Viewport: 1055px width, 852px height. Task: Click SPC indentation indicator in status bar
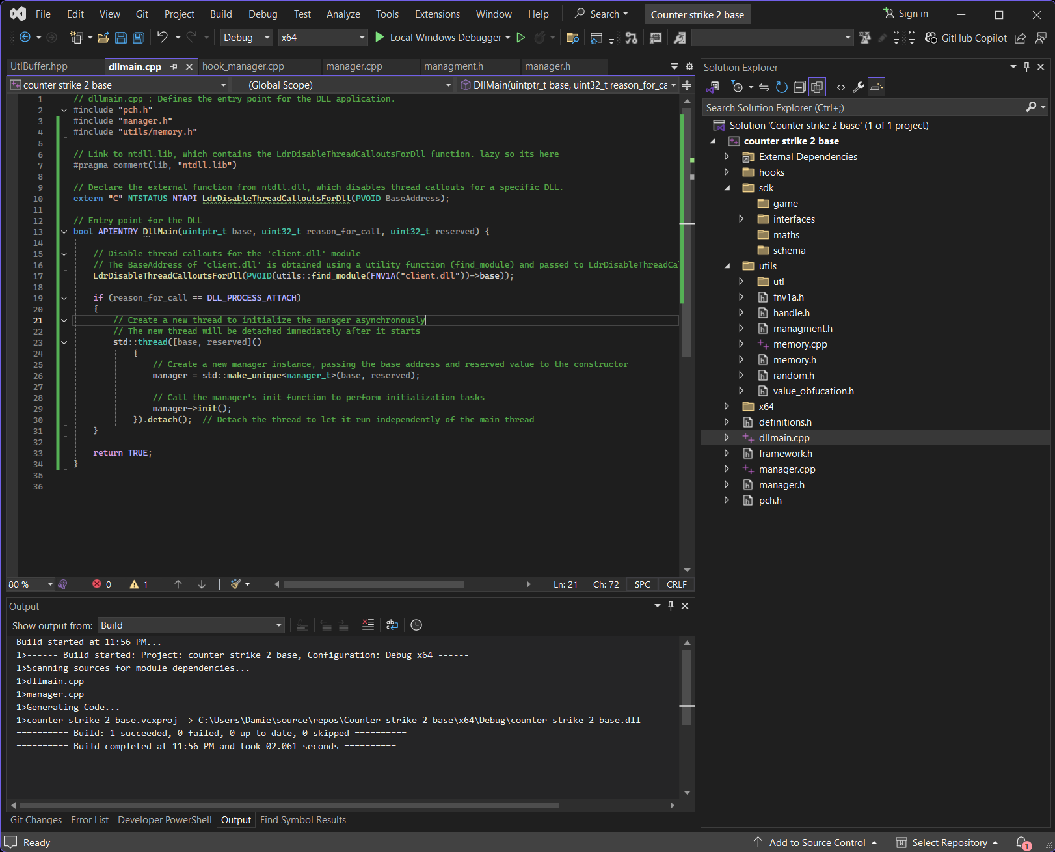pyautogui.click(x=643, y=584)
